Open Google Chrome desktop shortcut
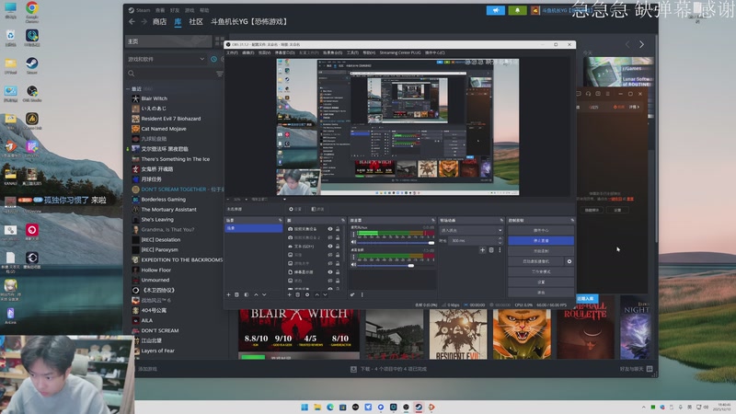736x414 pixels. pyautogui.click(x=32, y=11)
